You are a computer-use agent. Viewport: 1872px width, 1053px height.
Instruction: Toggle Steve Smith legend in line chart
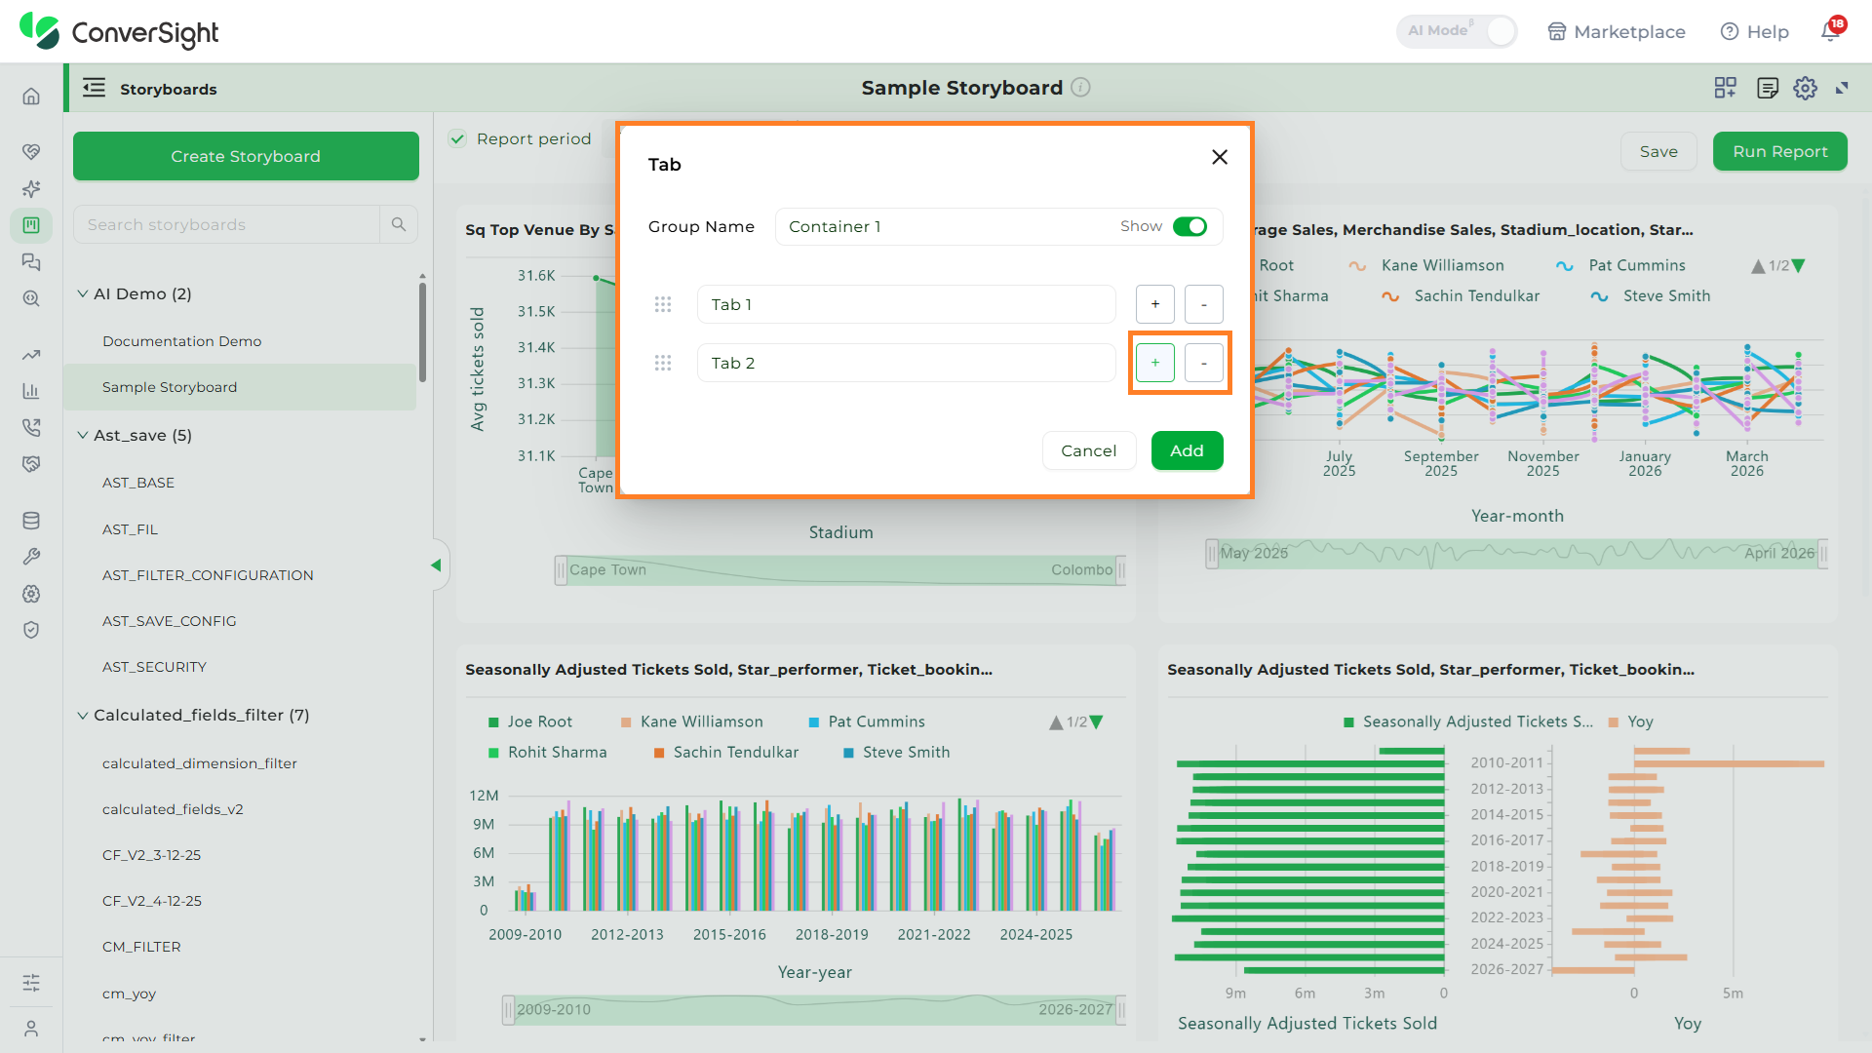click(x=1651, y=295)
